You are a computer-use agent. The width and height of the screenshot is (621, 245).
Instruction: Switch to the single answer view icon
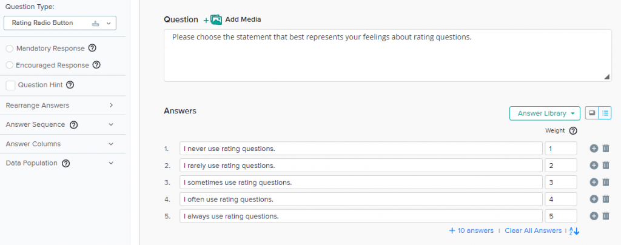click(592, 113)
